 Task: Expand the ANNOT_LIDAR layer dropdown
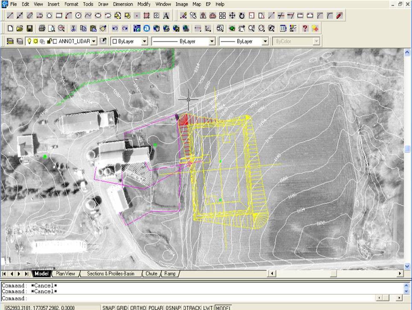[94, 41]
